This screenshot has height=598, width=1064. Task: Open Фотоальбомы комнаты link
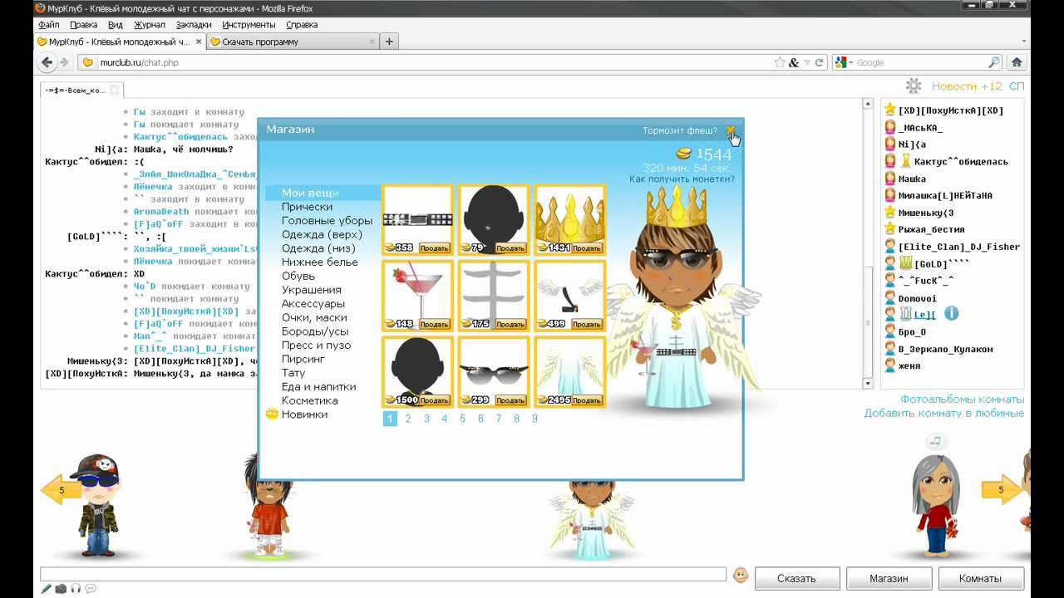point(962,399)
